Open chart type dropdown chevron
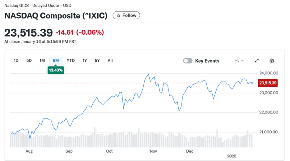 pyautogui.click(x=242, y=61)
